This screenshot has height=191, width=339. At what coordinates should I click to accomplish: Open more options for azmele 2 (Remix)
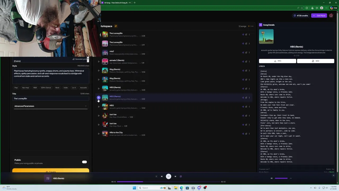(x=249, y=62)
